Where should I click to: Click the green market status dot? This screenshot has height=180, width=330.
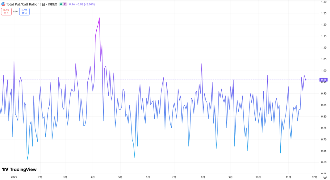click(x=61, y=4)
